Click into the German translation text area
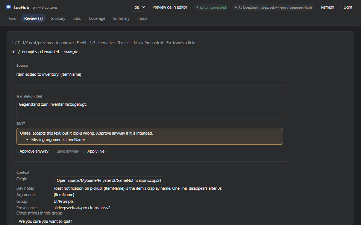The height and width of the screenshot is (225, 361). (x=150, y=109)
